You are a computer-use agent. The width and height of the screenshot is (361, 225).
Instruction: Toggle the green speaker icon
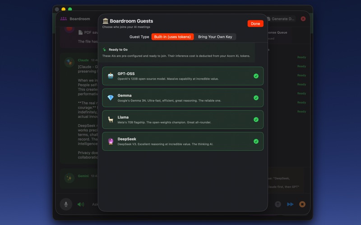pyautogui.click(x=81, y=204)
